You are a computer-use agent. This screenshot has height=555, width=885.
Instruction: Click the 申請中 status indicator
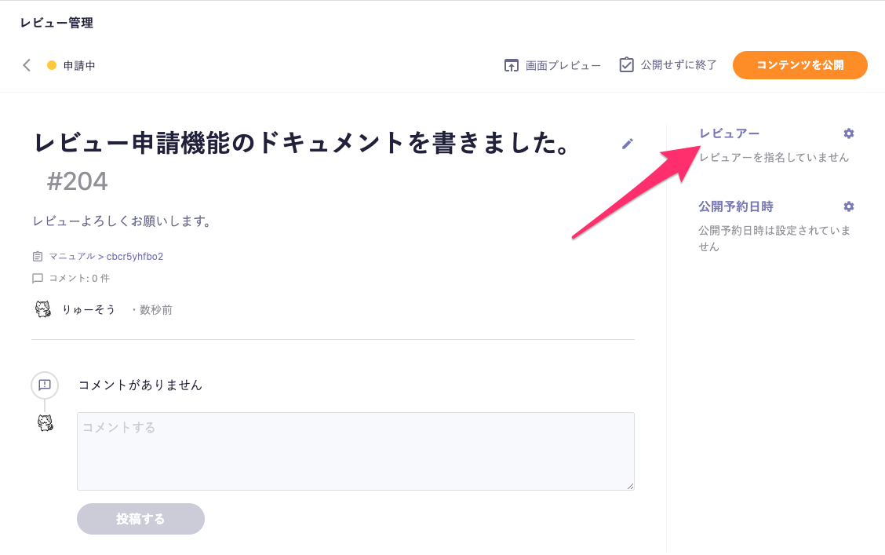[x=71, y=65]
